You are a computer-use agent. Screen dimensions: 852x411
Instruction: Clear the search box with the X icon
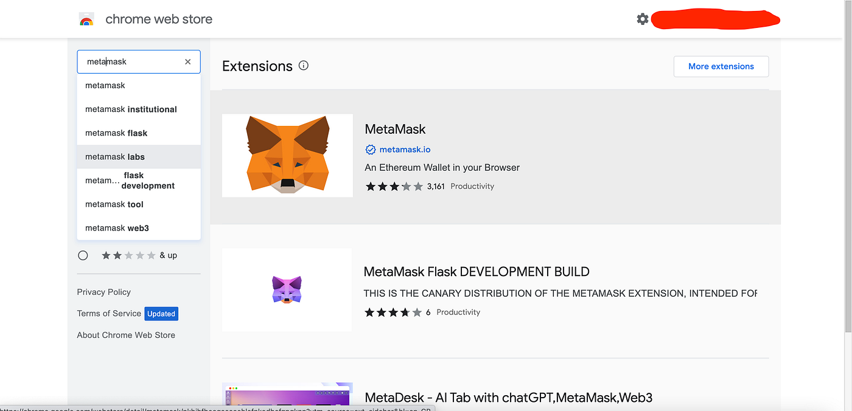[188, 61]
